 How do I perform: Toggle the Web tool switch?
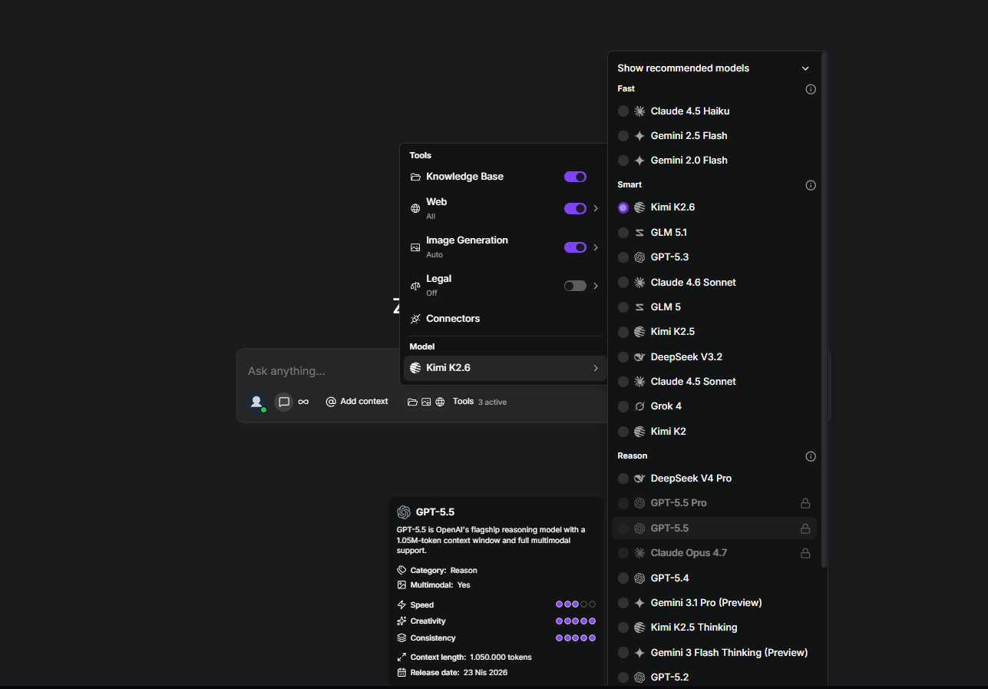(x=575, y=208)
